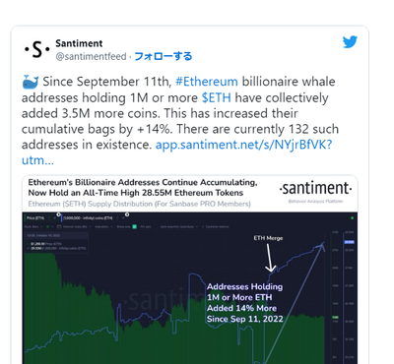Click the blue highlighted price axis label
The height and width of the screenshot is (364, 394).
(x=349, y=242)
